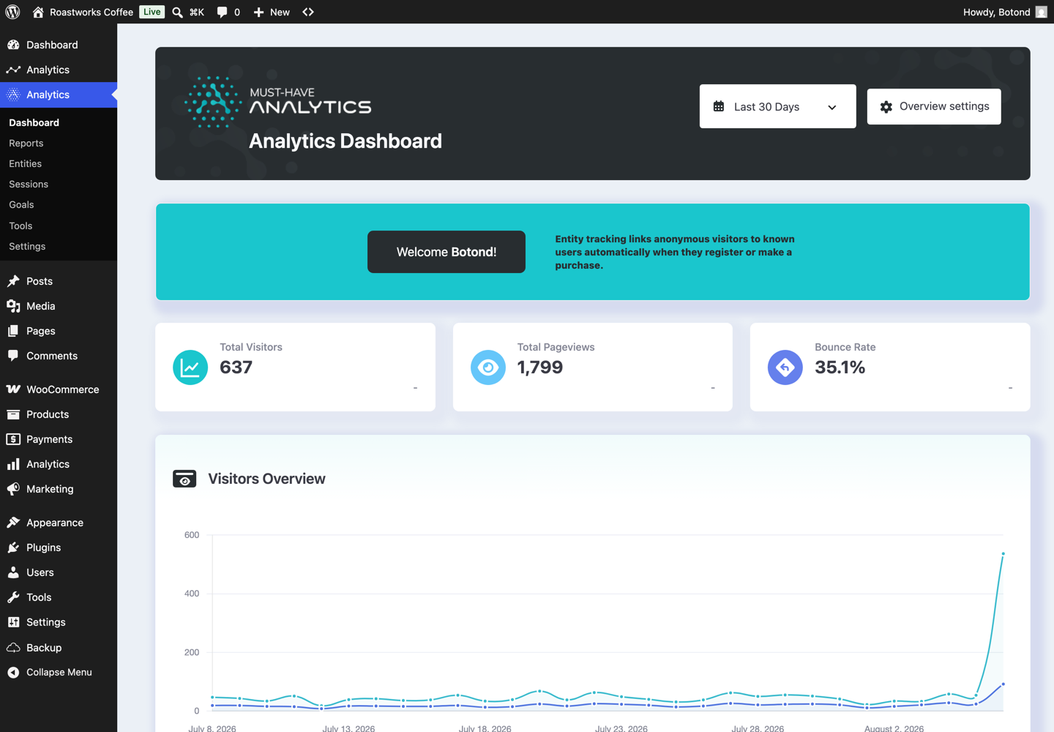Click the Live status badge
1054x732 pixels.
coord(152,12)
